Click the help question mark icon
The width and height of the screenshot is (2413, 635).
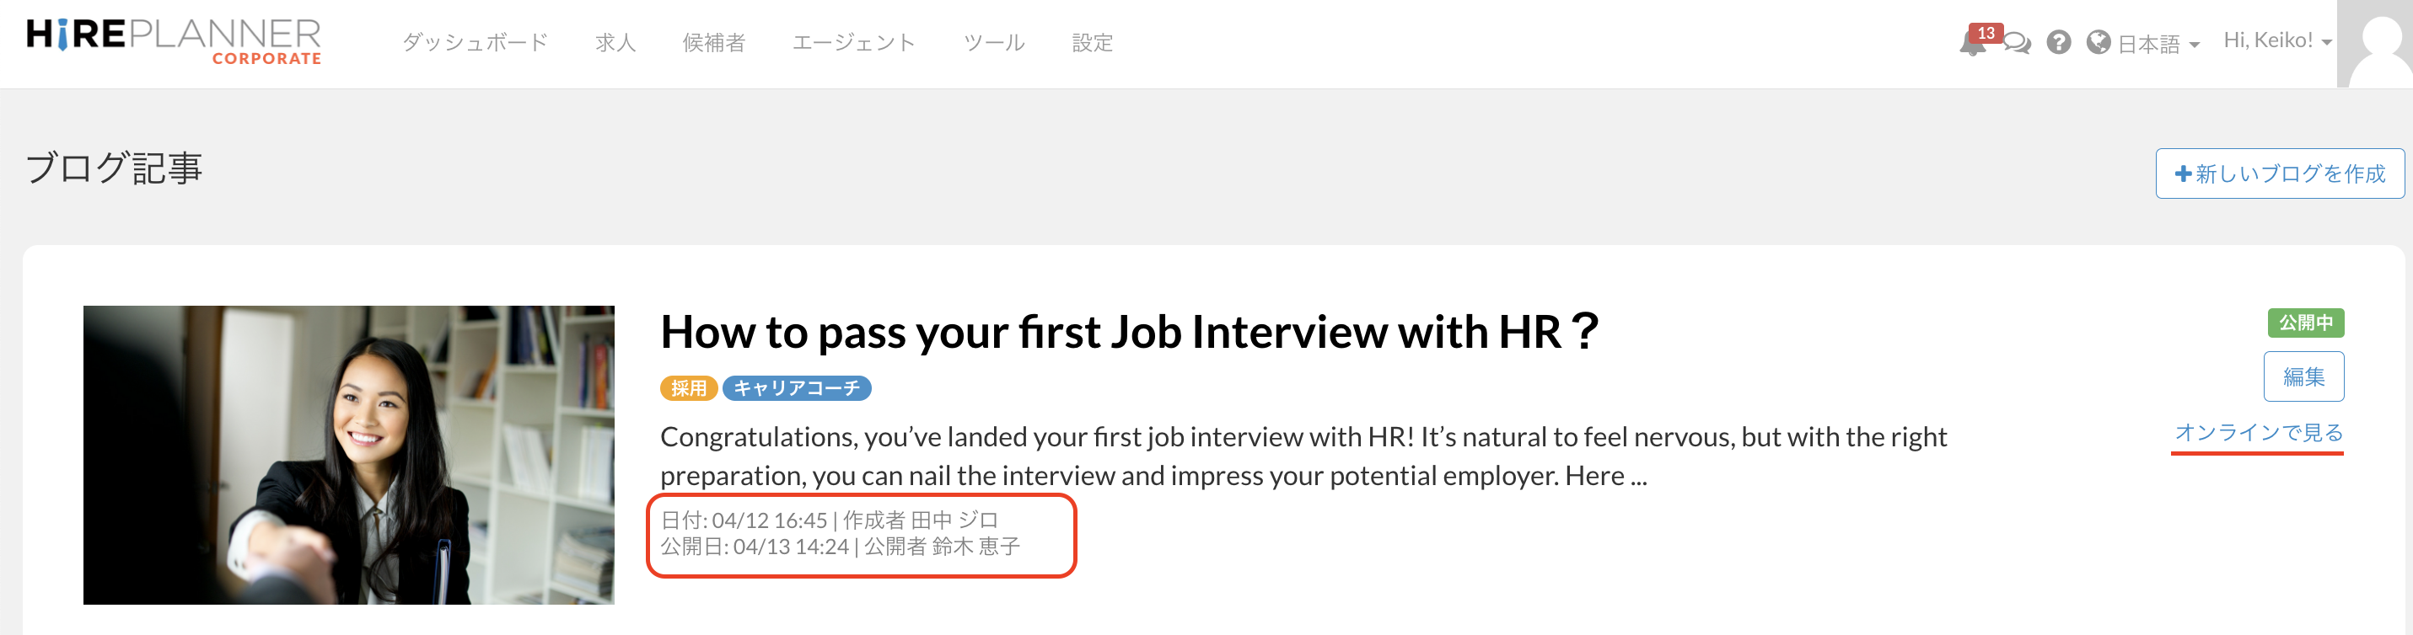click(2058, 43)
